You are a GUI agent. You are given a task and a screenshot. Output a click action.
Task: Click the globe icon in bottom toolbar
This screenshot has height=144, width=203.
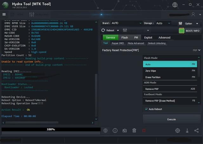tap(105, 131)
